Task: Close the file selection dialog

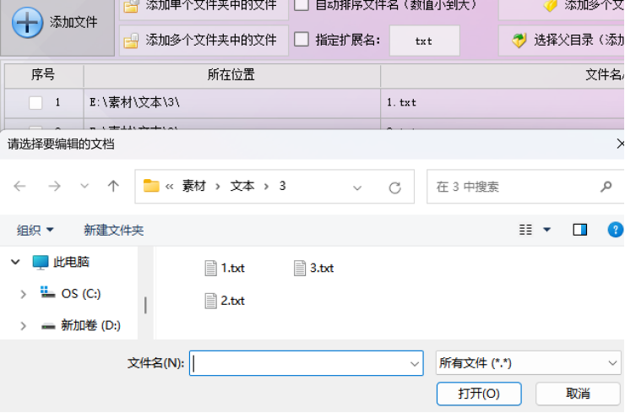Action: tap(620, 144)
